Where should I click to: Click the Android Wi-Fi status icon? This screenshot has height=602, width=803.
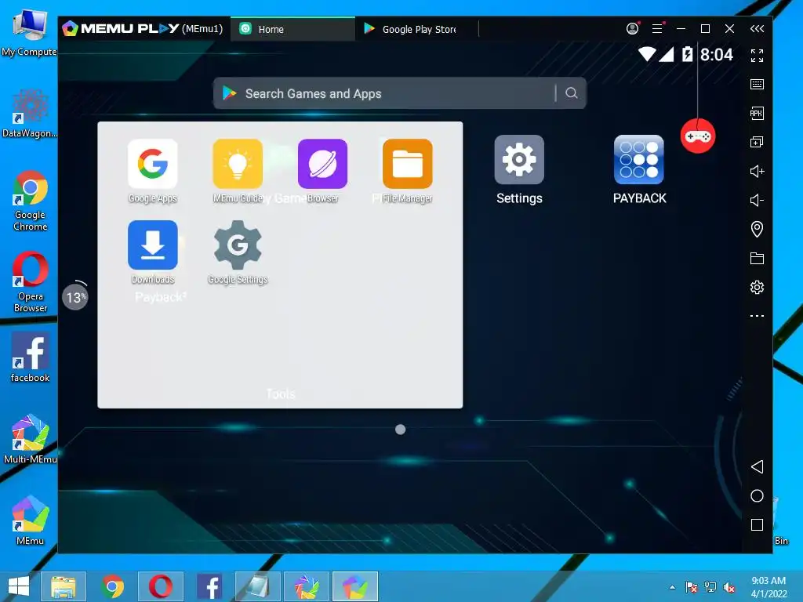point(647,54)
